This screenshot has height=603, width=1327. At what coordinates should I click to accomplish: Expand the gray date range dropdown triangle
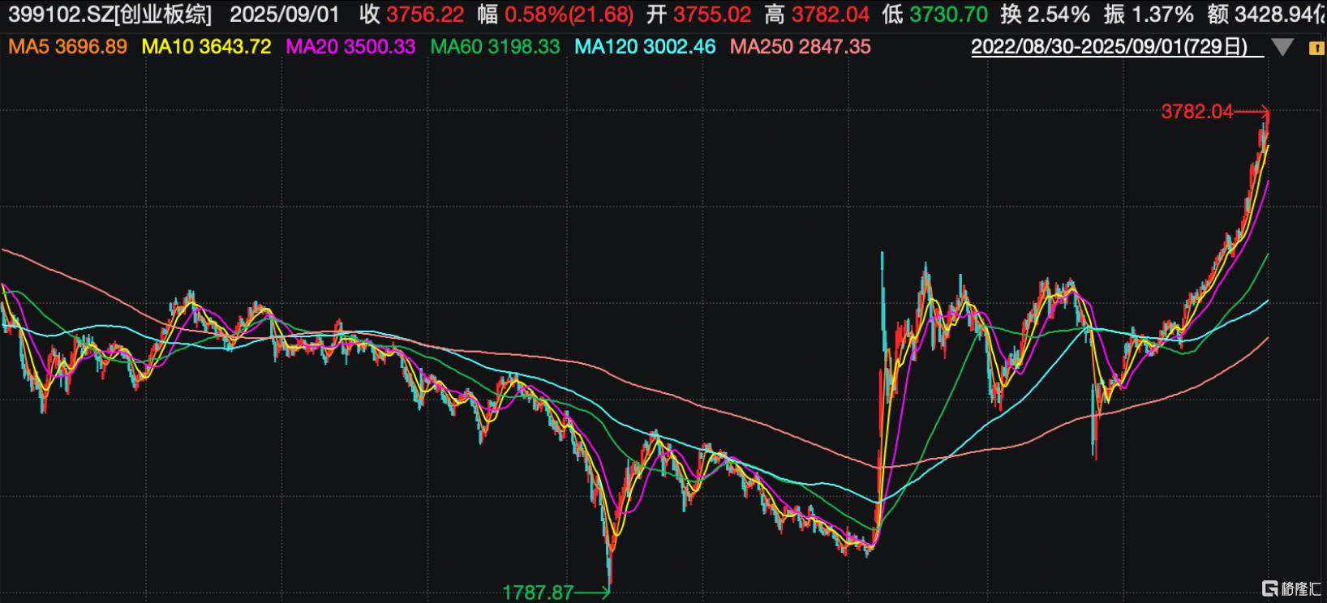1282,48
